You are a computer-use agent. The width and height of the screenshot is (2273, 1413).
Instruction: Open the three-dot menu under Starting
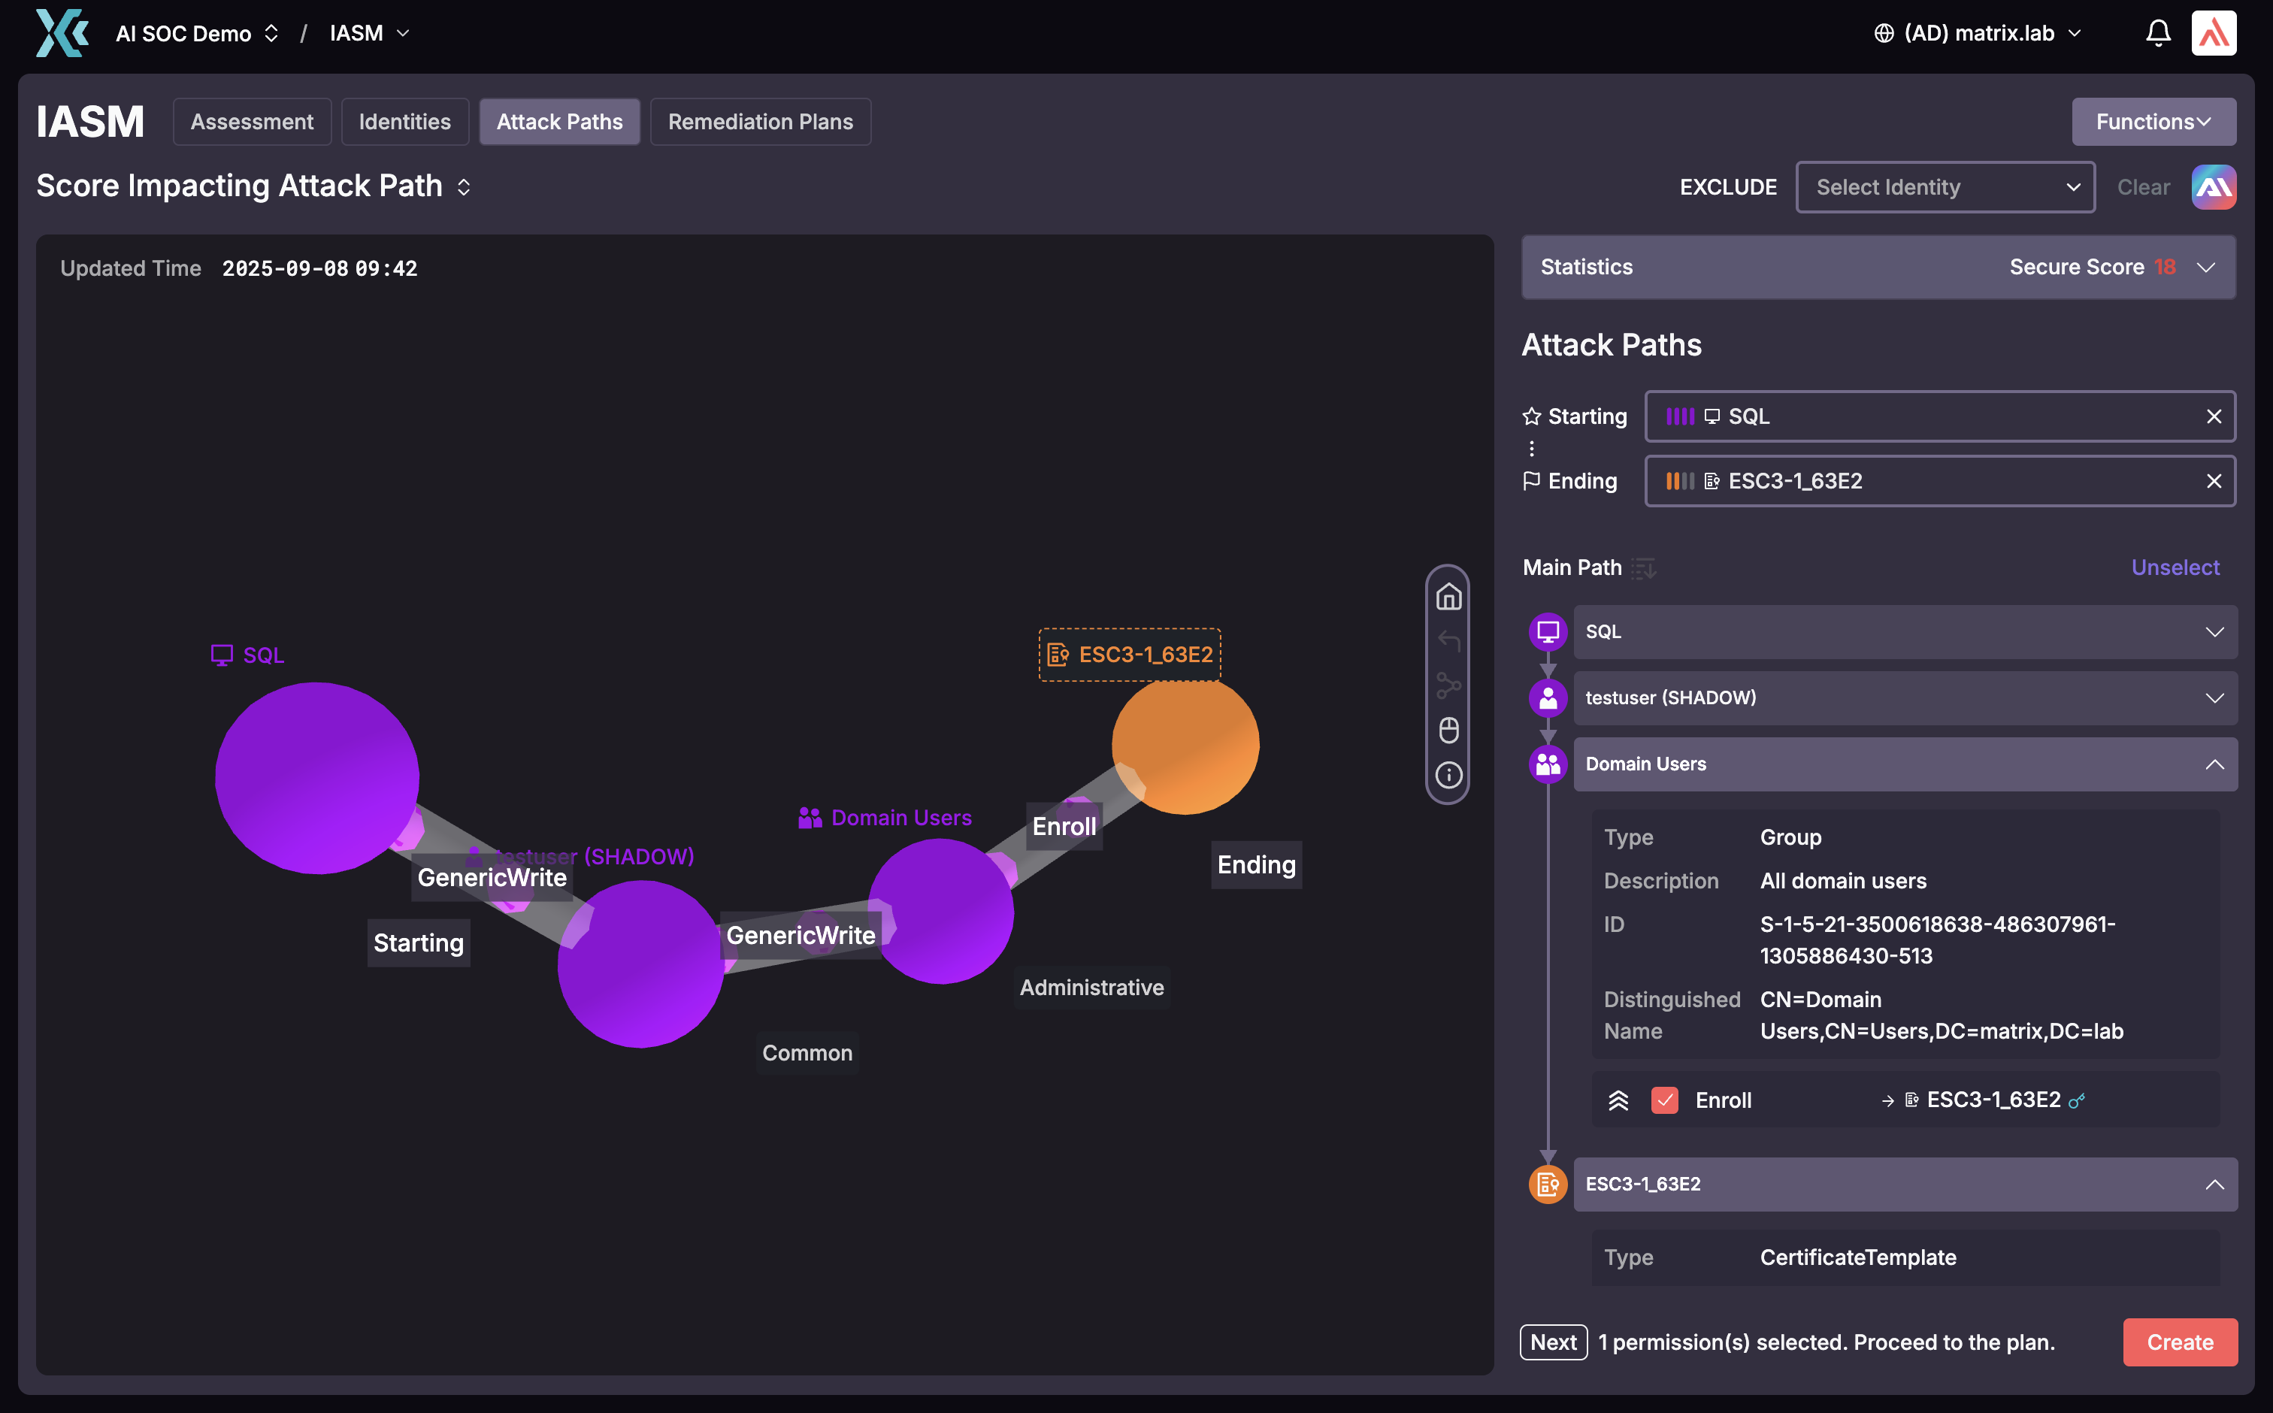tap(1532, 449)
